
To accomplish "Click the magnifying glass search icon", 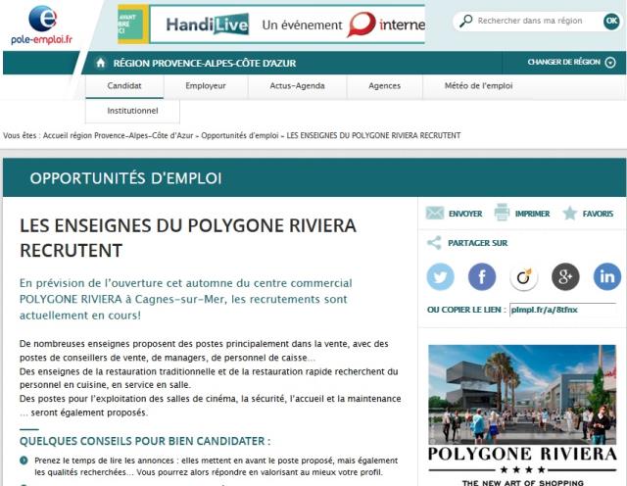I will pos(466,21).
